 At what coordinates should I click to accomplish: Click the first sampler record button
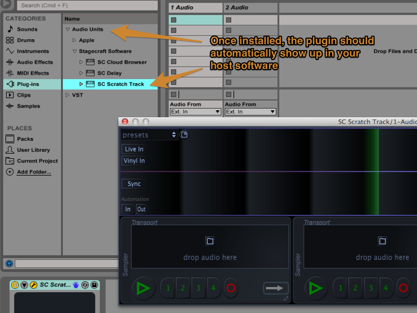click(231, 288)
